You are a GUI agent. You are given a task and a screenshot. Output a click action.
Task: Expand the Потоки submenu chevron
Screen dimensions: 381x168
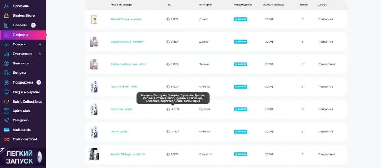tap(40, 44)
